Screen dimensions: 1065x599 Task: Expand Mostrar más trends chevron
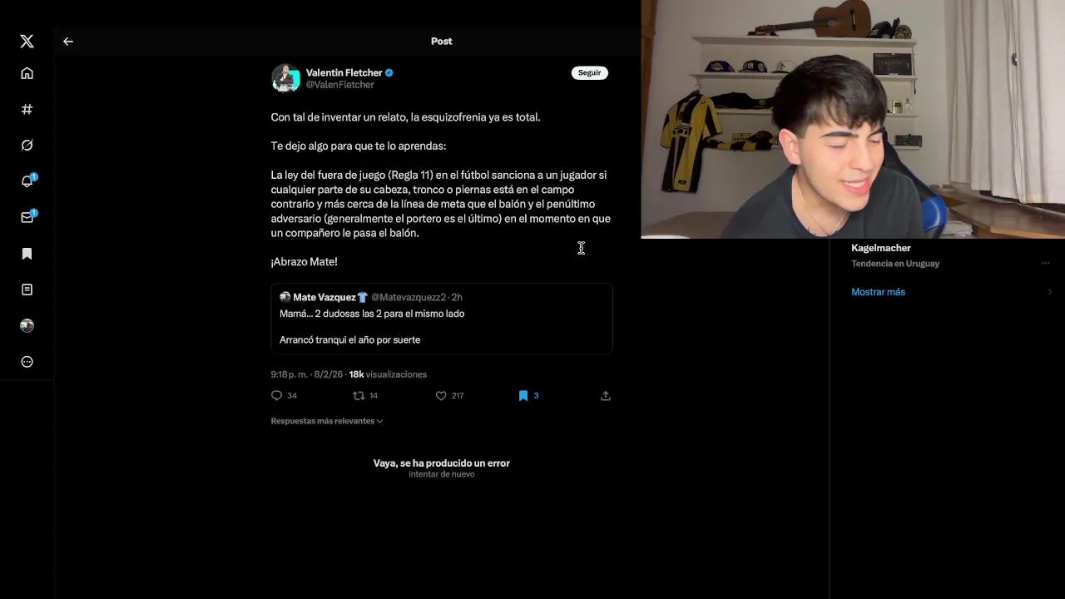click(x=1050, y=292)
